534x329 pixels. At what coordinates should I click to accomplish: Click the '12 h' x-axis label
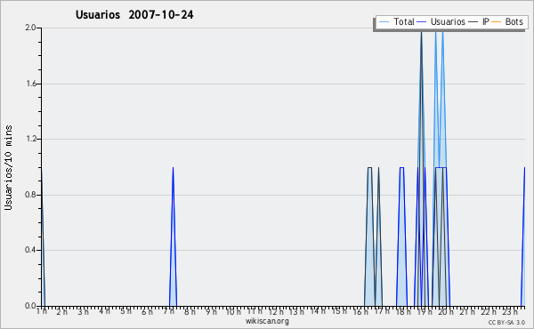pyautogui.click(x=276, y=312)
